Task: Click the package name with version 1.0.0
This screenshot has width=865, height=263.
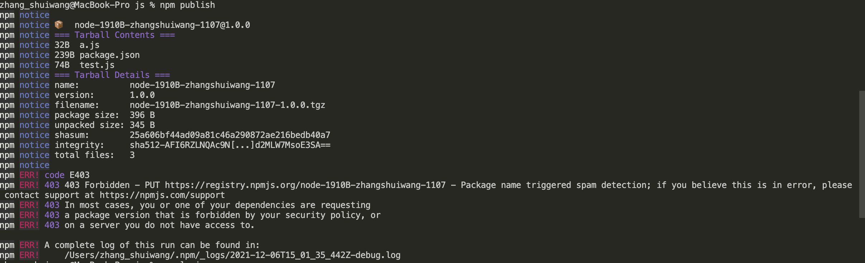Action: [x=162, y=25]
